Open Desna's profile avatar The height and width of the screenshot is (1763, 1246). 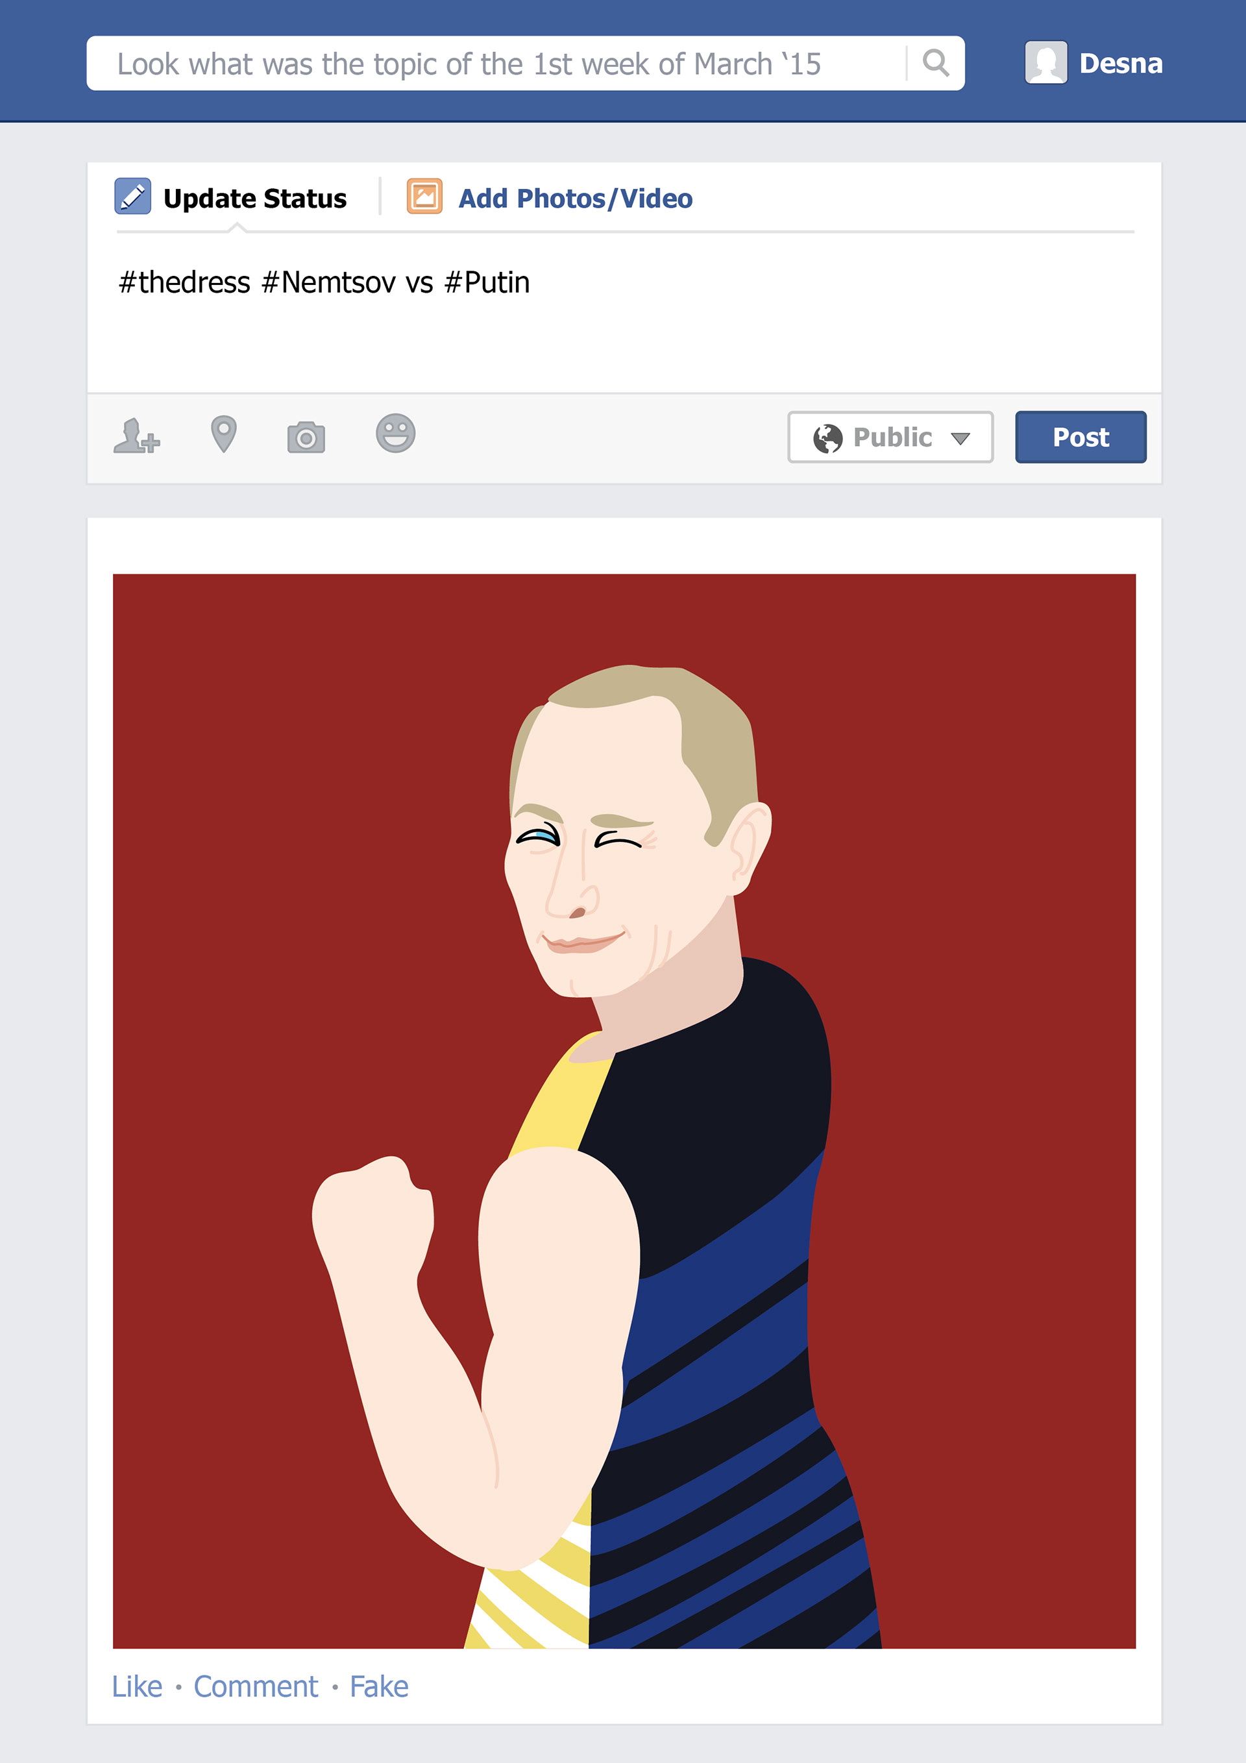(x=1045, y=62)
